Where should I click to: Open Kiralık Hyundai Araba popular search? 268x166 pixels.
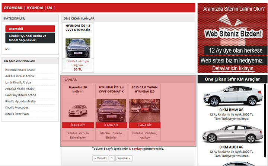[20, 101]
